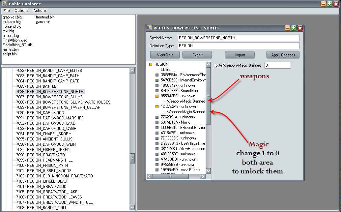This screenshot has width=341, height=212.
Task: Click the icon beside 19F95AED - Area Effects
Action: coord(157,170)
